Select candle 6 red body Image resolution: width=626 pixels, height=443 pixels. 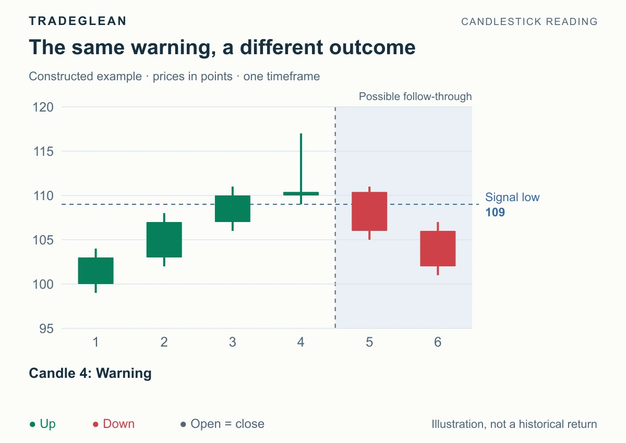pyautogui.click(x=438, y=249)
